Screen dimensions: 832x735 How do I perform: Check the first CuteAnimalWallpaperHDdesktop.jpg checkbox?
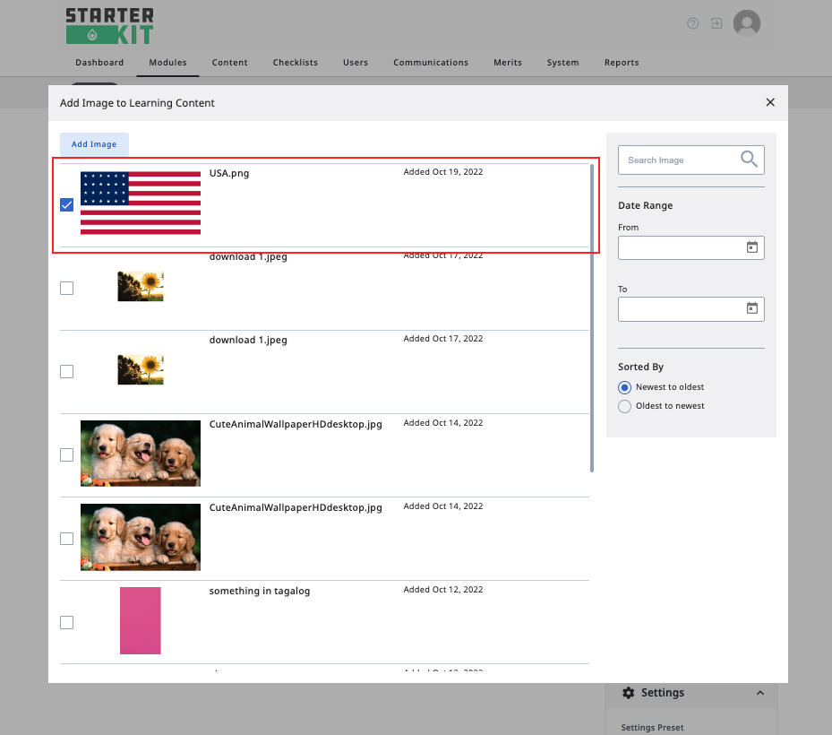(x=67, y=454)
